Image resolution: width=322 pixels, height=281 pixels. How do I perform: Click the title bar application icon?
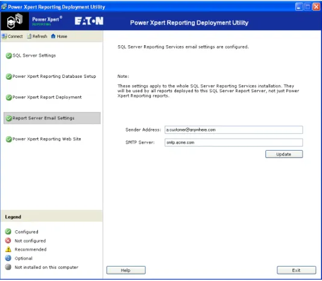pos(4,7)
